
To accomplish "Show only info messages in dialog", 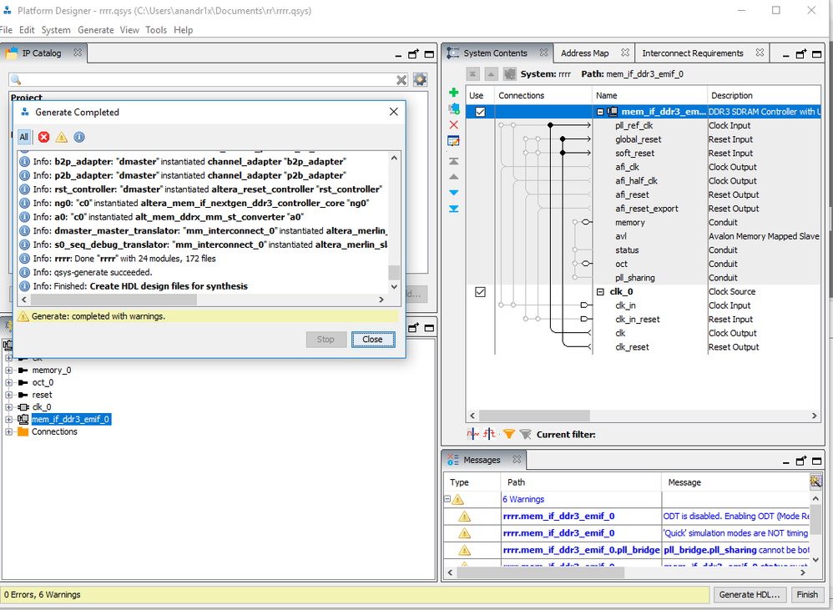I will coord(79,138).
